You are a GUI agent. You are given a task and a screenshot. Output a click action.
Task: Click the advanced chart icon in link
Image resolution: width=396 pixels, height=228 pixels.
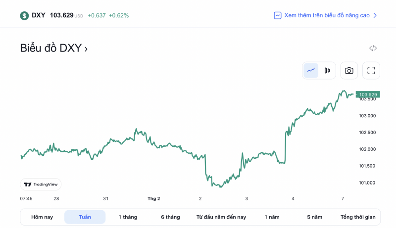pyautogui.click(x=278, y=15)
